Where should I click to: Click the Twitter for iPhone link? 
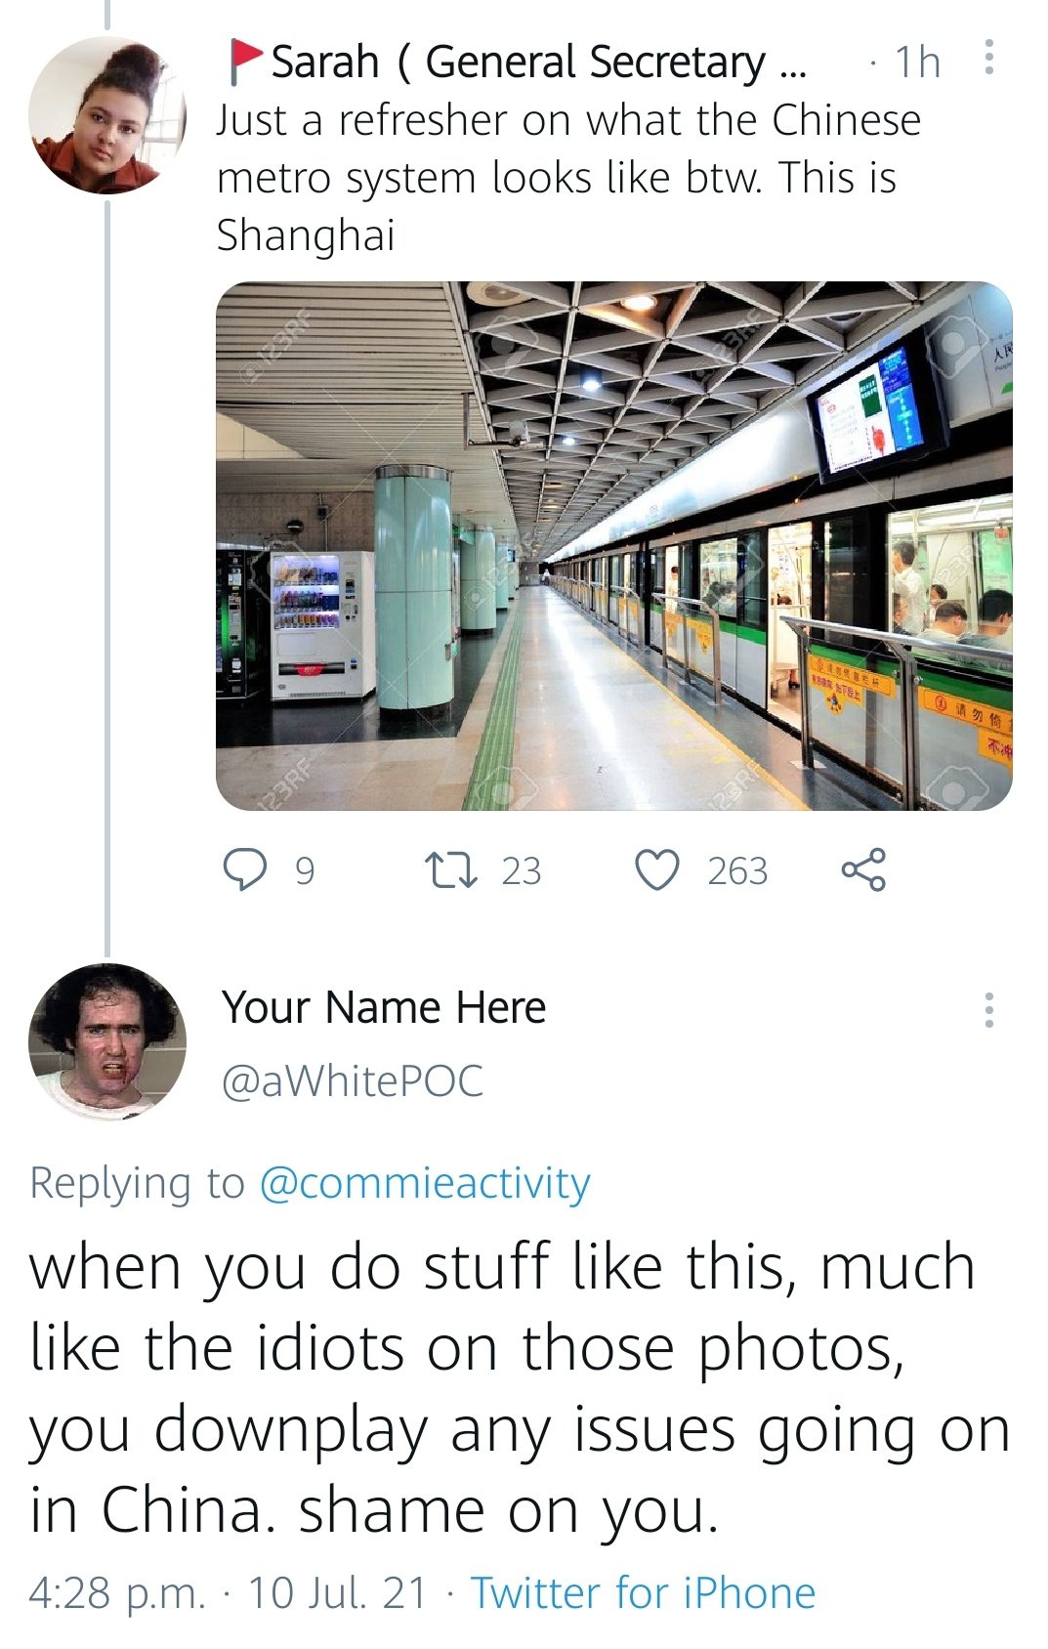[x=643, y=1592]
